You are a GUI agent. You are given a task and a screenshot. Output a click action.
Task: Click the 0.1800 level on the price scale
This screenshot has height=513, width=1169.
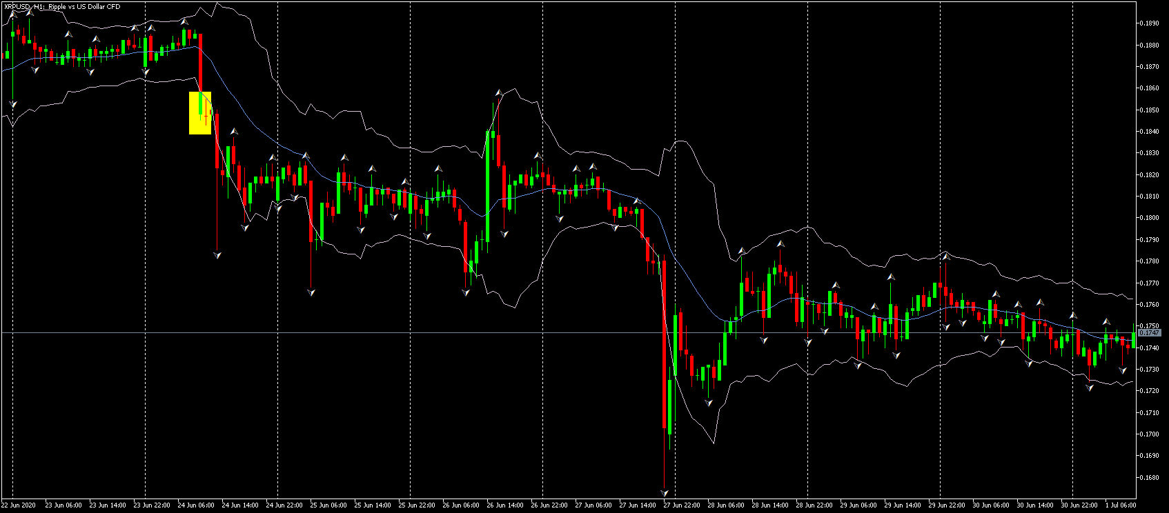tap(1148, 218)
